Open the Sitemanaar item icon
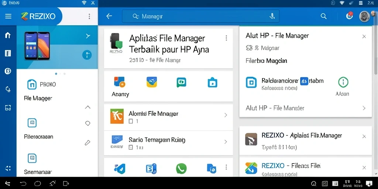The height and width of the screenshot is (189, 378). click(32, 158)
